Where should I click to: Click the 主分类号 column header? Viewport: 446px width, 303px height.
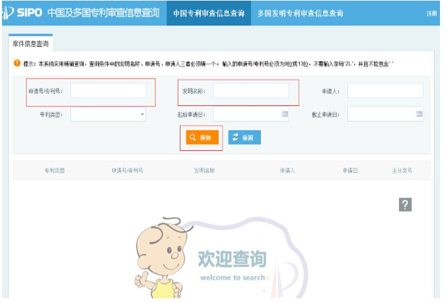[x=402, y=170]
